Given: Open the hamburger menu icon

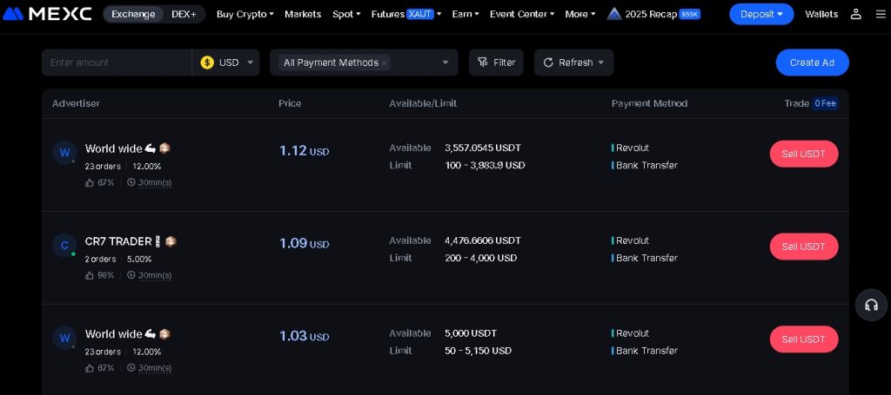Looking at the screenshot, I should [x=881, y=14].
